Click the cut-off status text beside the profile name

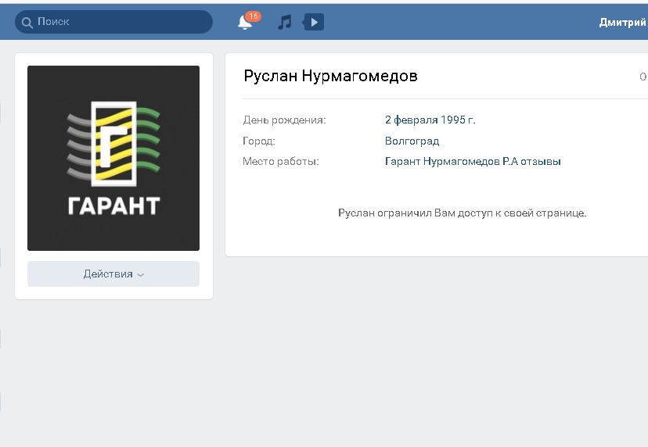(643, 77)
